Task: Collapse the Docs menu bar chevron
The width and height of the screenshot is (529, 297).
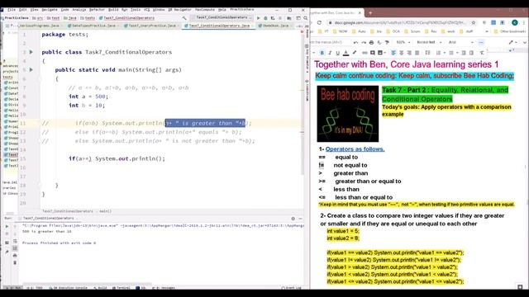Action: click(x=525, y=42)
